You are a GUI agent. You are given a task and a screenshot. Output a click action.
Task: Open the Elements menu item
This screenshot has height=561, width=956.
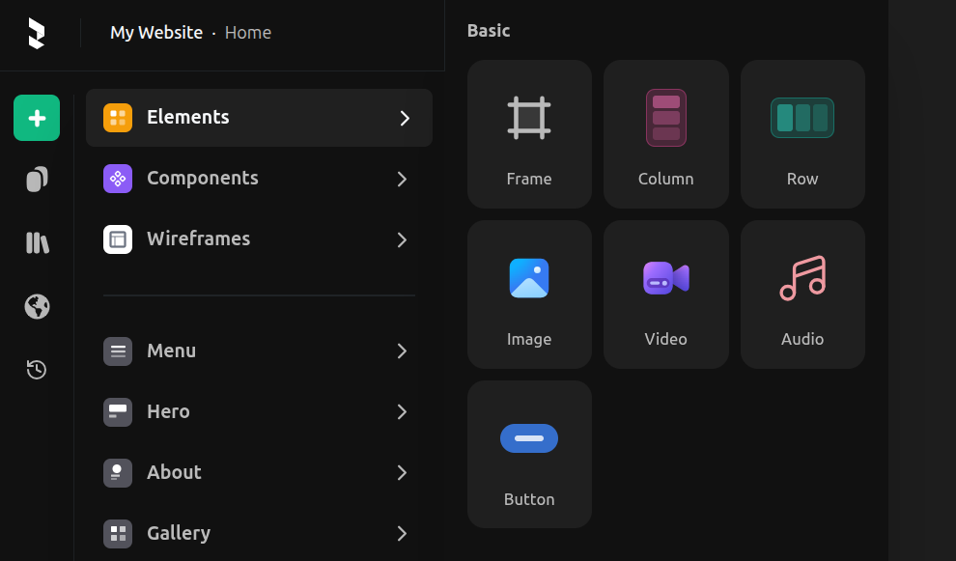259,118
